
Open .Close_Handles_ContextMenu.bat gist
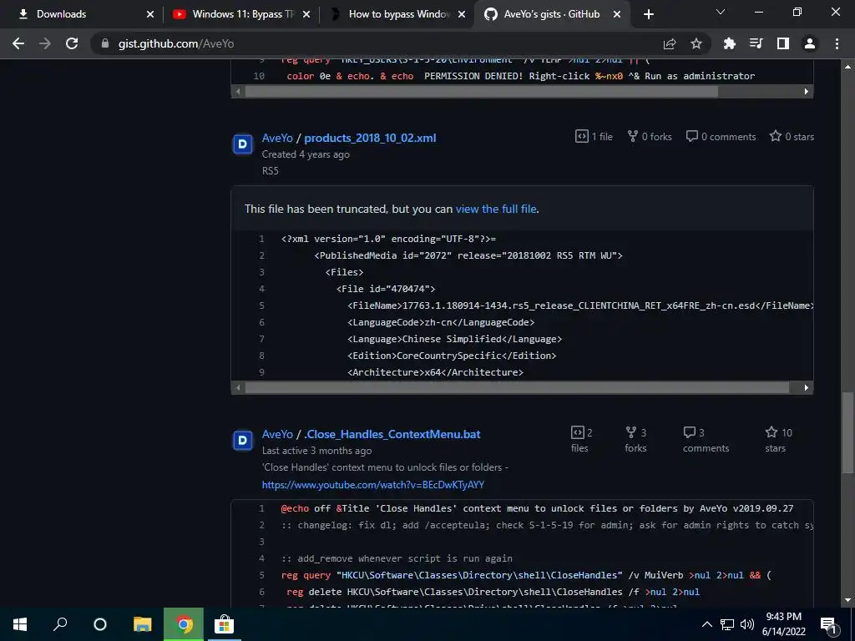point(392,434)
